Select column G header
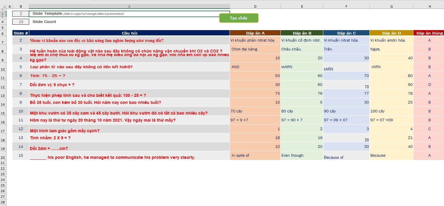The width and height of the screenshot is (444, 206). 391,6
